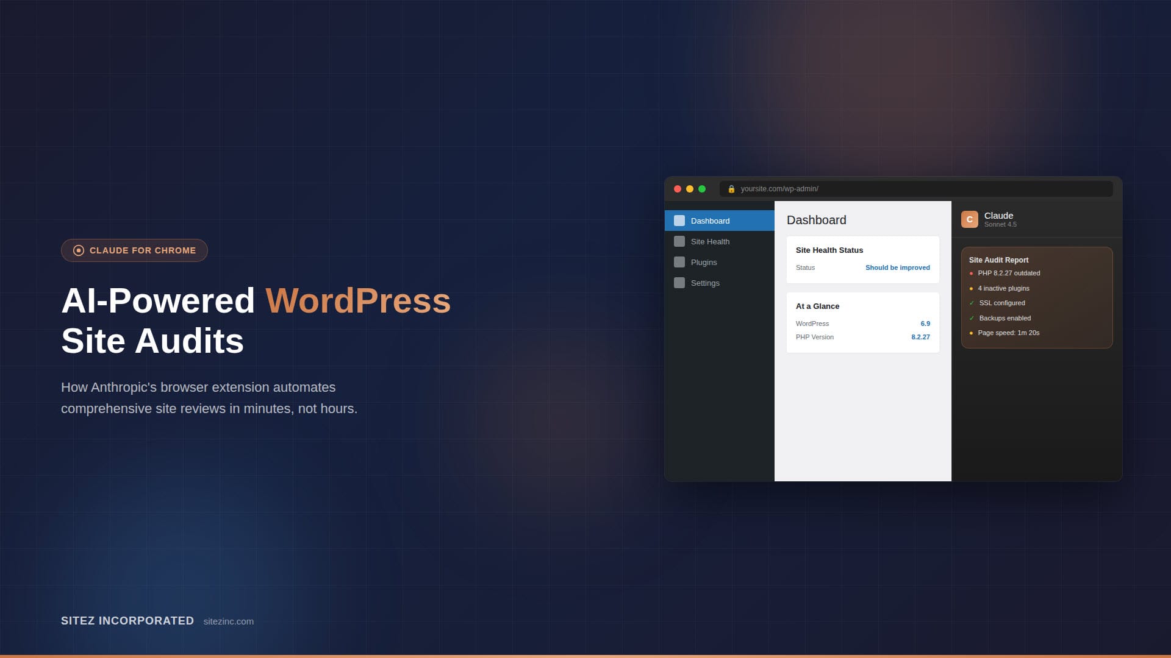
Task: Click the yoursite.com/wp-admin/ address bar
Action: 916,189
